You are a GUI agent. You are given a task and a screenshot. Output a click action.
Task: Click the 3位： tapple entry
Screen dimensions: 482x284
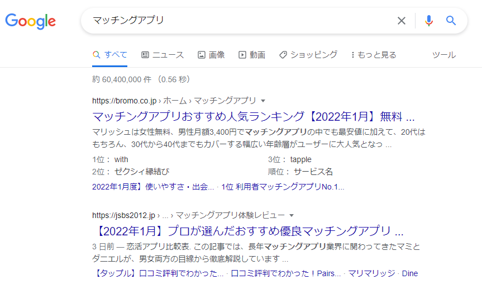click(289, 159)
